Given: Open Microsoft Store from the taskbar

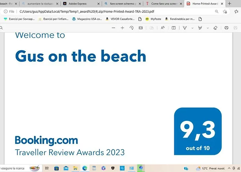Looking at the screenshot, I should [x=56, y=168].
